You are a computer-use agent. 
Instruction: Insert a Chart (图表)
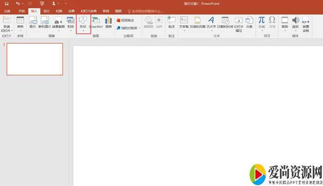(108, 23)
